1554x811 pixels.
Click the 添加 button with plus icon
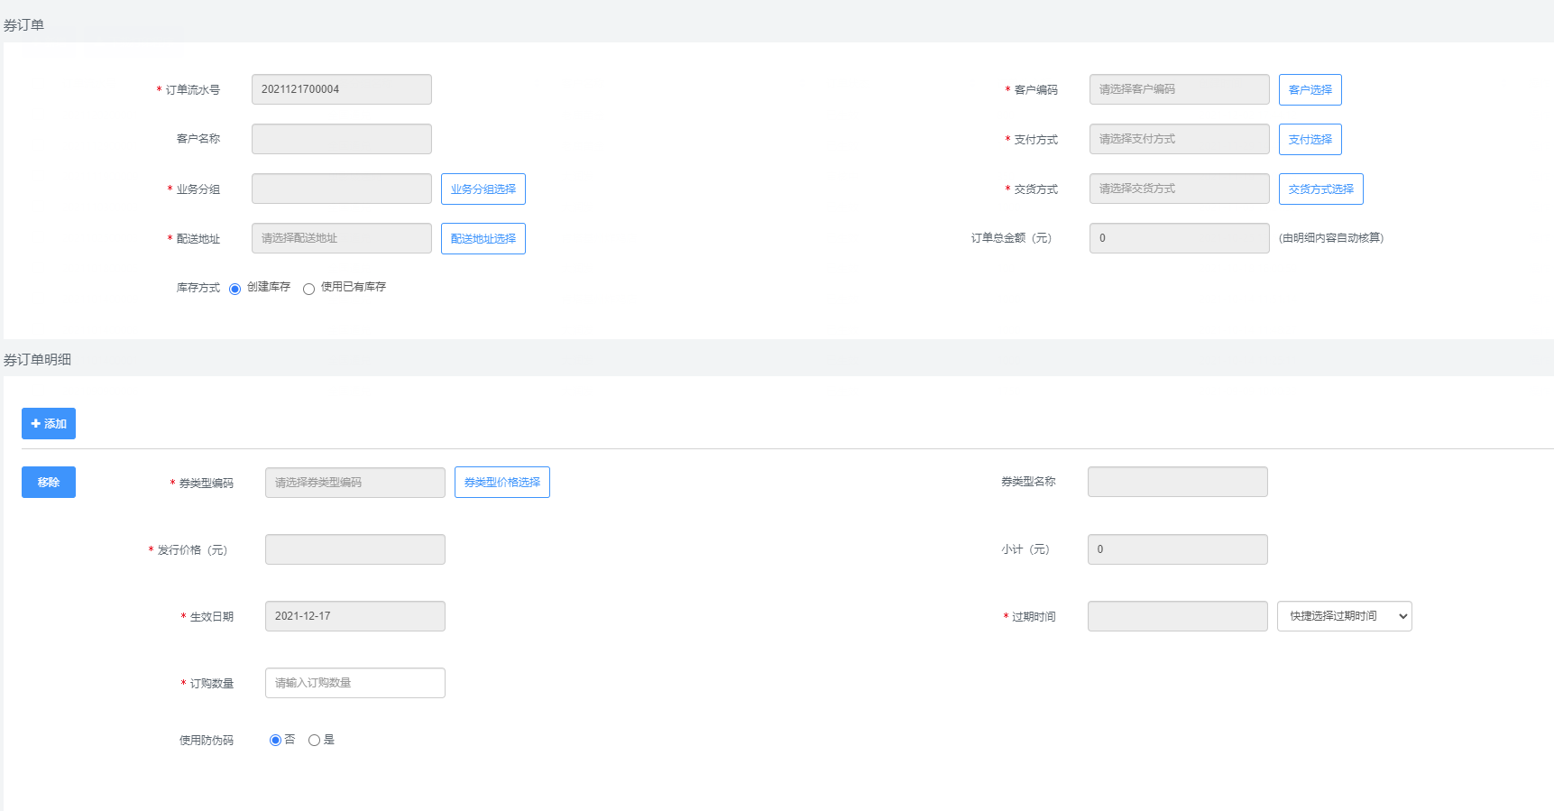click(49, 423)
